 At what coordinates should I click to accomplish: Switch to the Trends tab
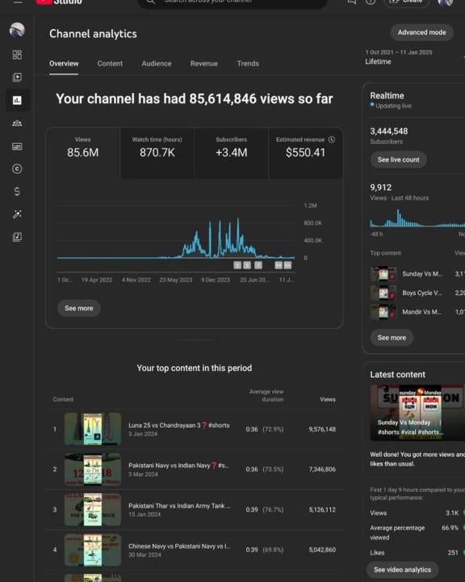248,64
